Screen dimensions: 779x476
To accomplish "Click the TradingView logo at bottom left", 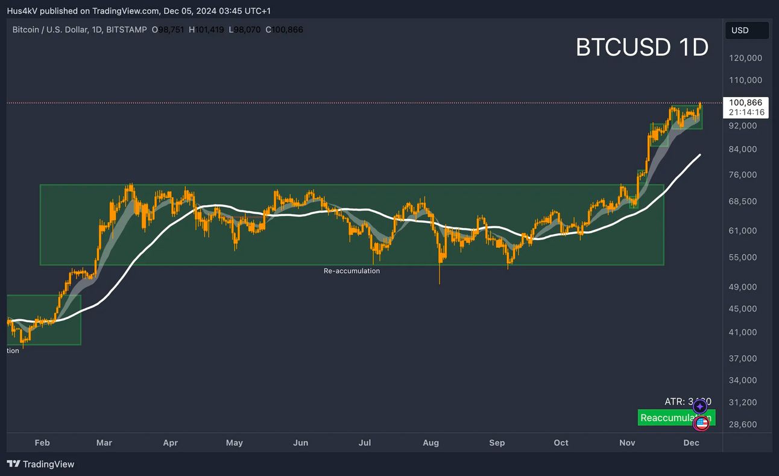I will click(x=40, y=464).
